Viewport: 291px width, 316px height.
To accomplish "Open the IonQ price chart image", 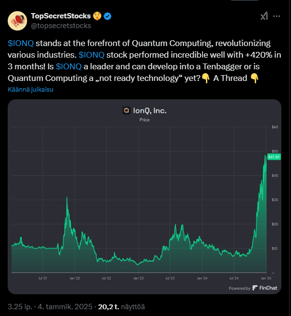I will [x=145, y=196].
